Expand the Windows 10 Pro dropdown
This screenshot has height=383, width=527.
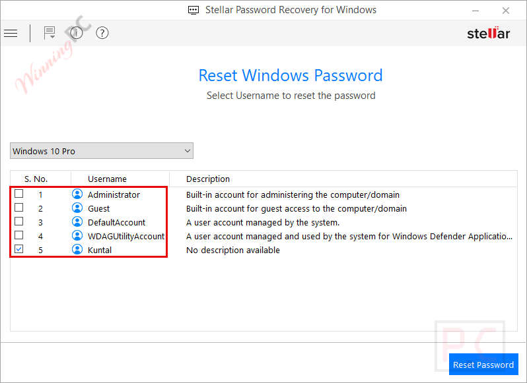[x=102, y=151]
